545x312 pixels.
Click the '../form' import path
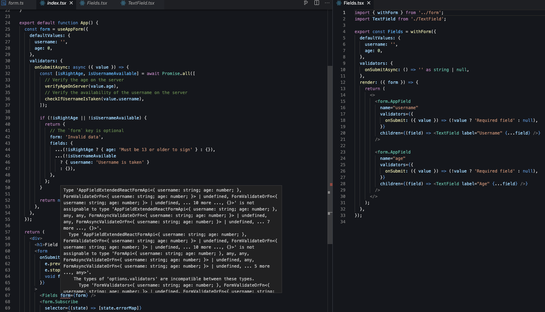[x=430, y=13]
